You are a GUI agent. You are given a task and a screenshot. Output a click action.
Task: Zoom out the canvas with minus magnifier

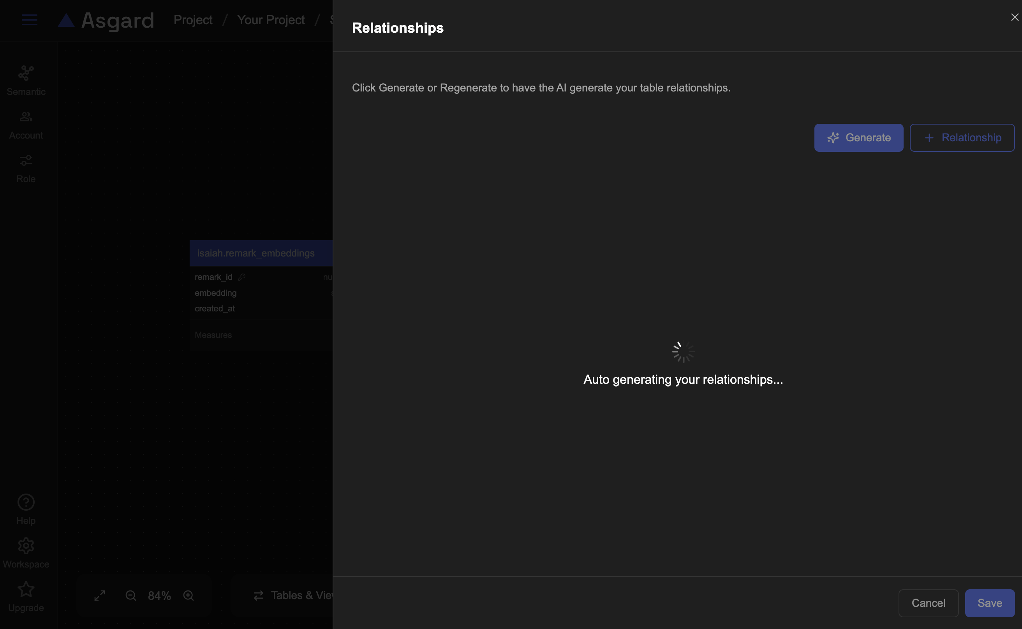131,595
